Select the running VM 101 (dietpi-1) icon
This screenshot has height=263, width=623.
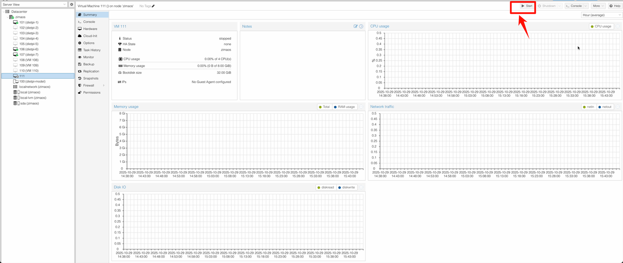[16, 22]
